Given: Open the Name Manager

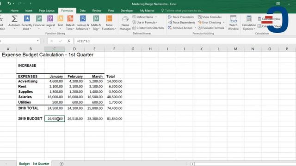Looking at the screenshot, I should 125,23.
